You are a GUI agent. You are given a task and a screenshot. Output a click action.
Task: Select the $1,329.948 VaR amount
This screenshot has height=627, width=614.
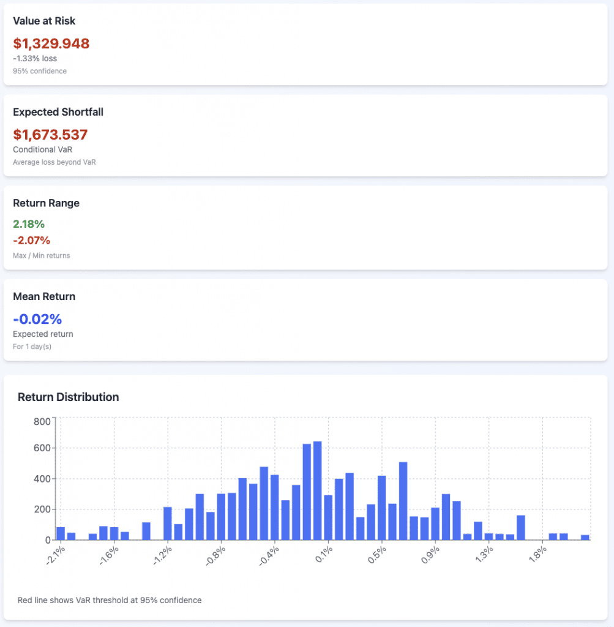[x=51, y=43]
